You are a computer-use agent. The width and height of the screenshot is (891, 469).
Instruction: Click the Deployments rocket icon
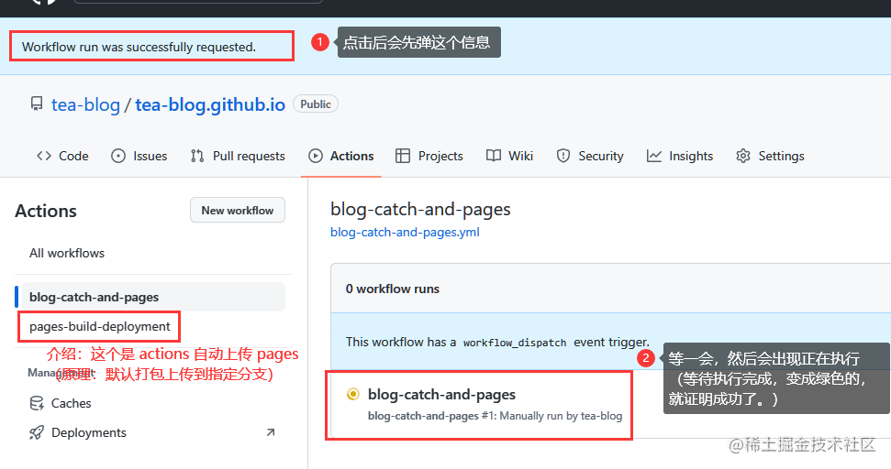[x=37, y=432]
